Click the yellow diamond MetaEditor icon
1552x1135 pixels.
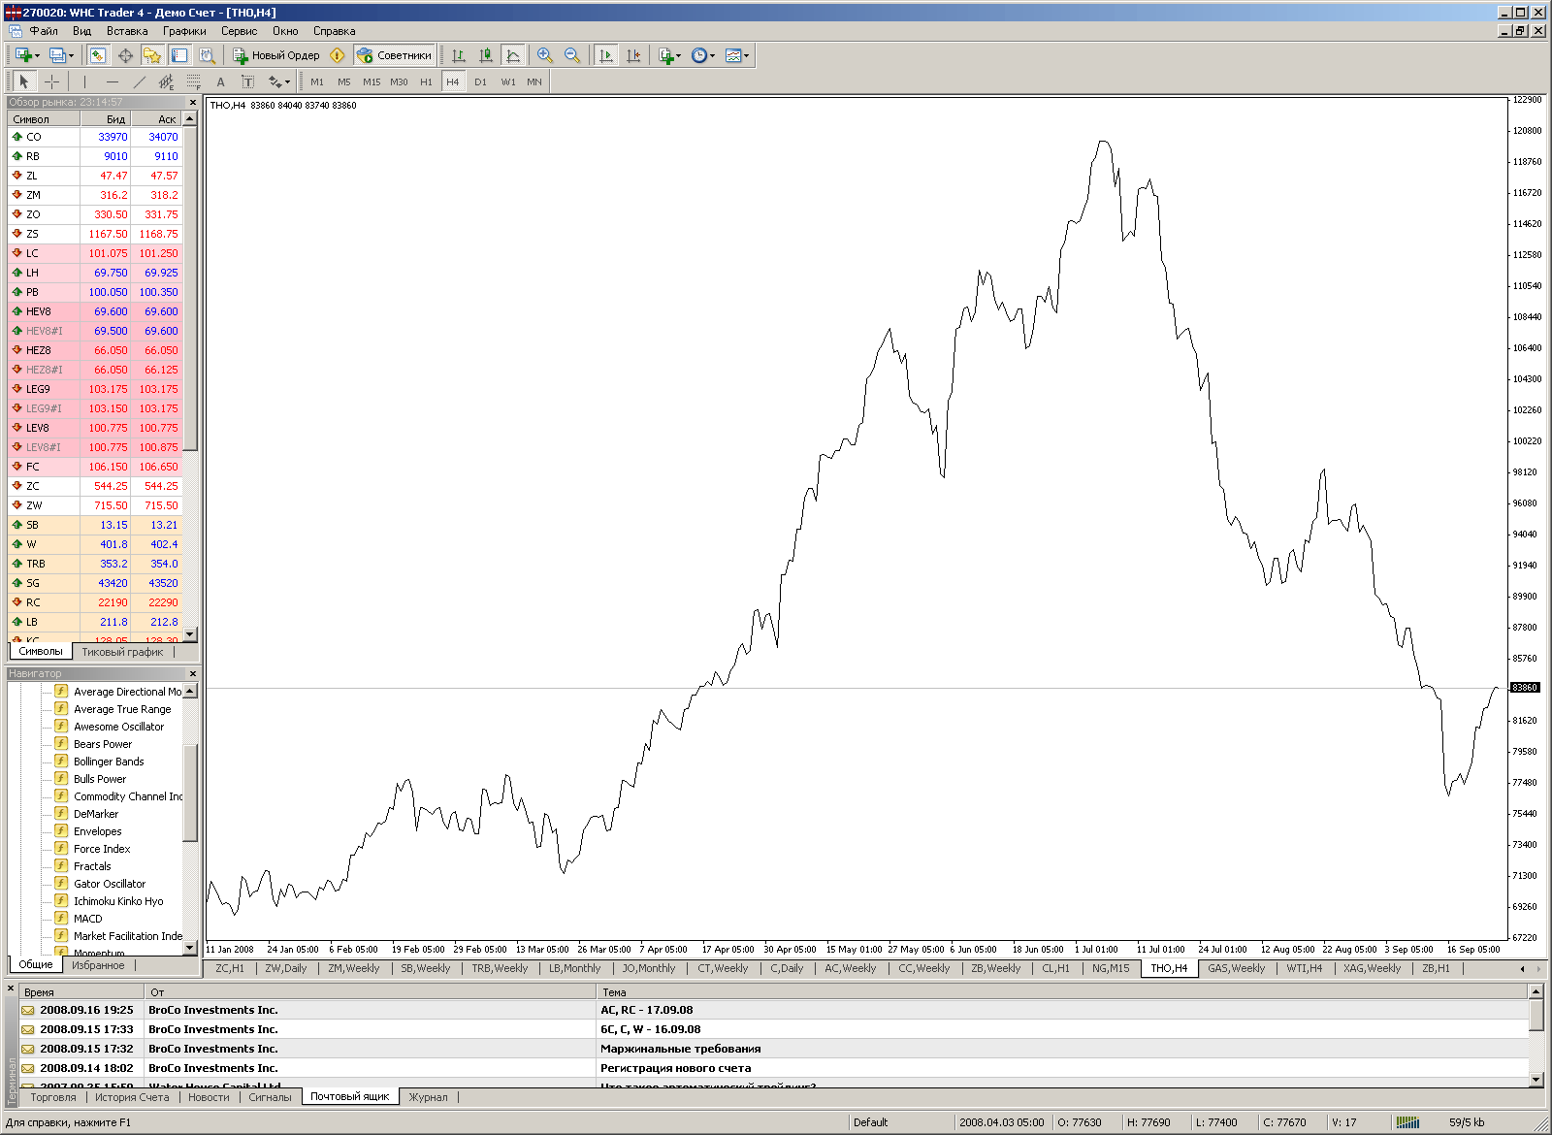click(338, 55)
